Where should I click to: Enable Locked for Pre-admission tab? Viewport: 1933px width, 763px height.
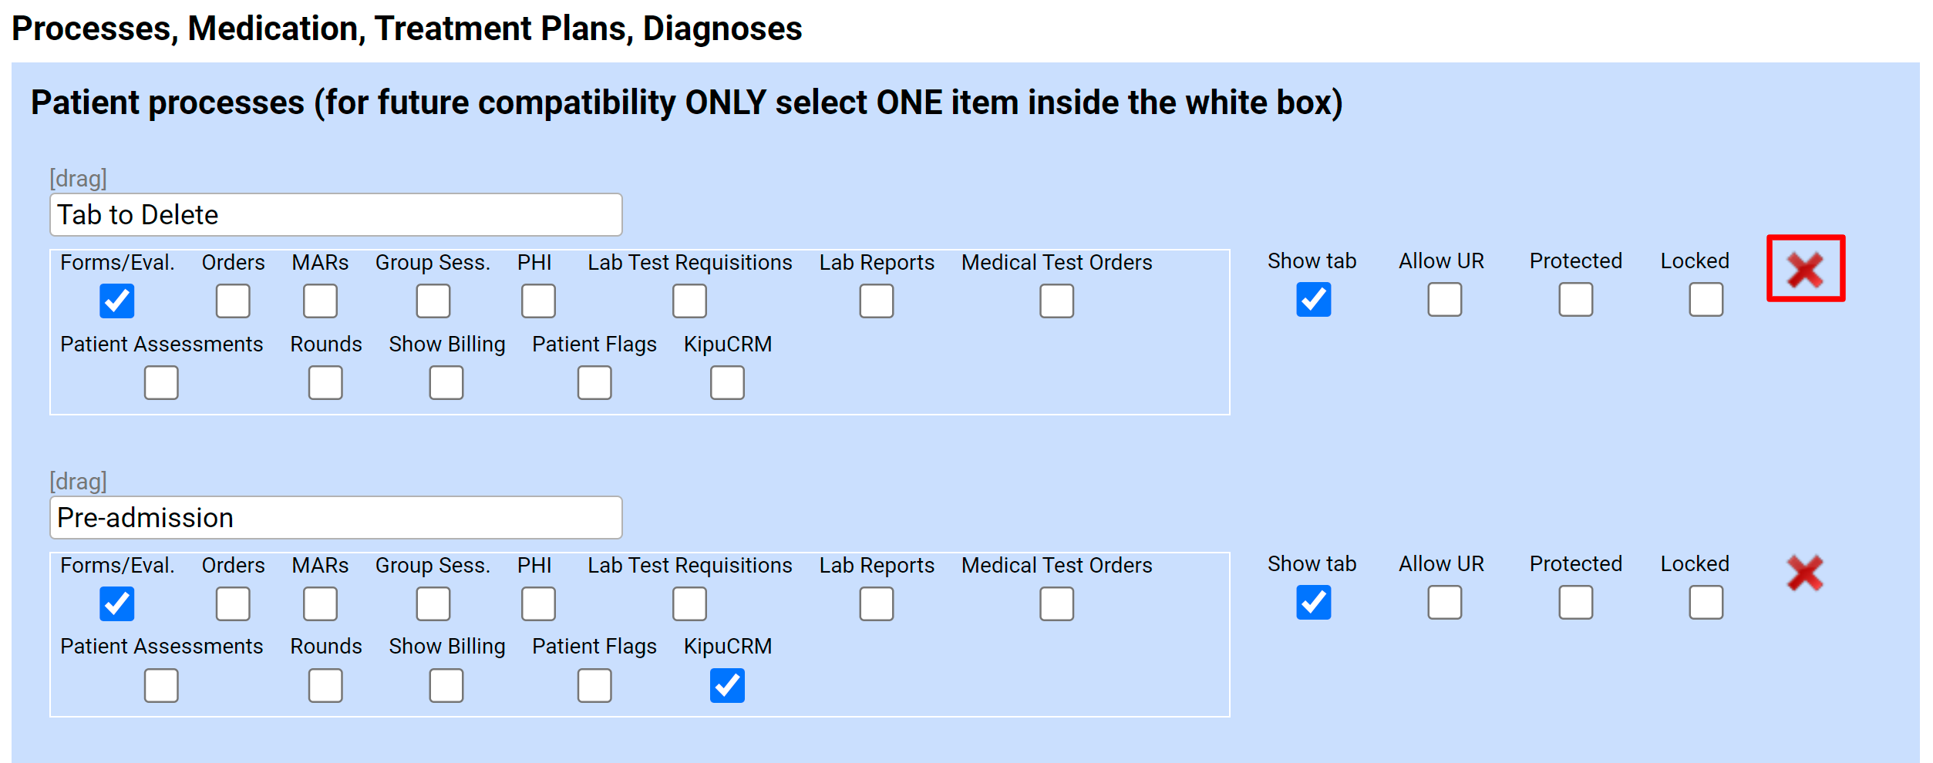click(1706, 604)
